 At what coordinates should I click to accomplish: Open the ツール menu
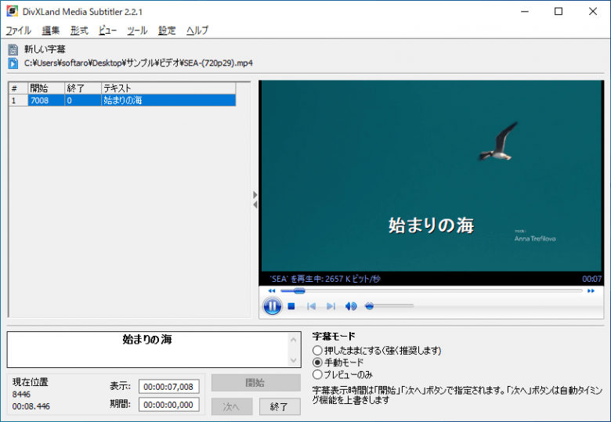coord(137,31)
